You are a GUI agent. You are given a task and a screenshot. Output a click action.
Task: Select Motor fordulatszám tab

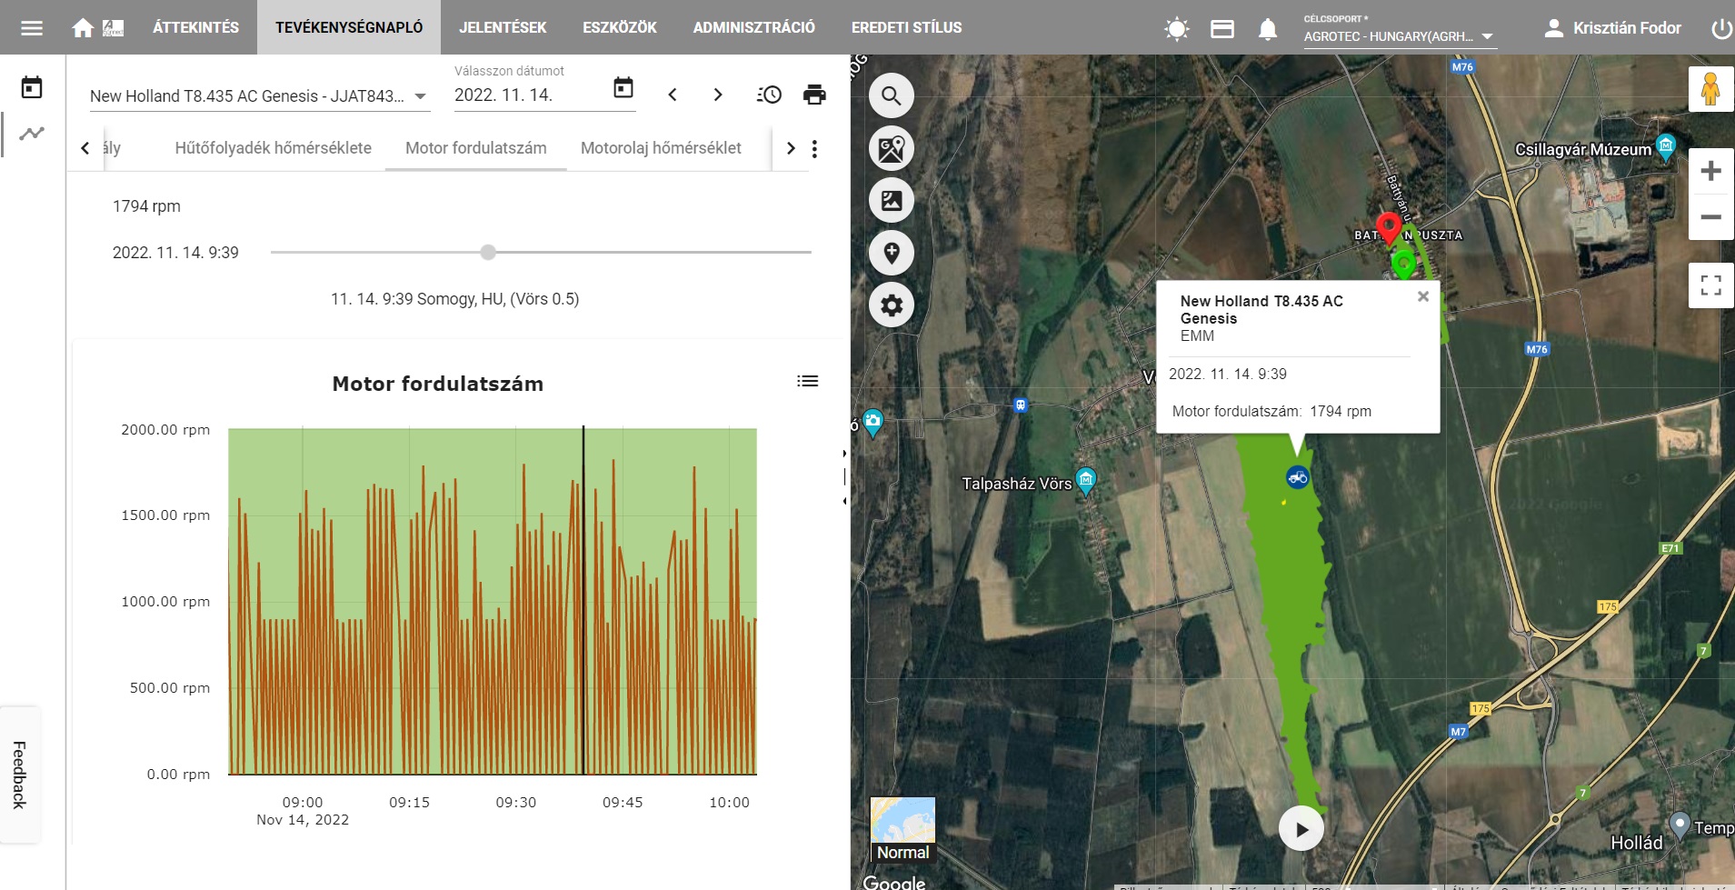point(476,148)
